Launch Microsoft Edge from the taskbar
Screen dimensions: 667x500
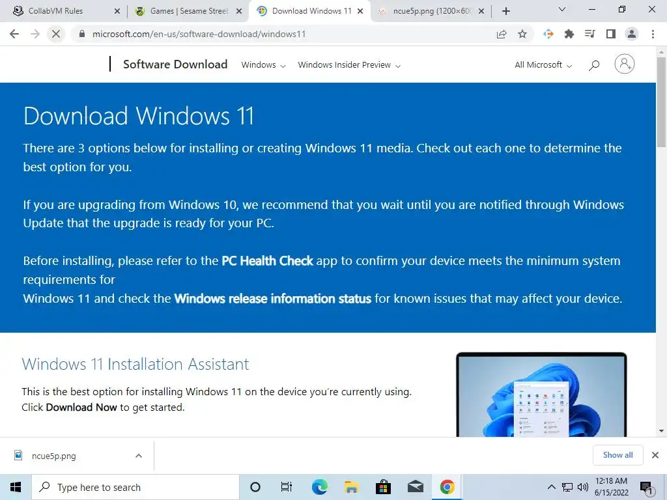tap(319, 487)
